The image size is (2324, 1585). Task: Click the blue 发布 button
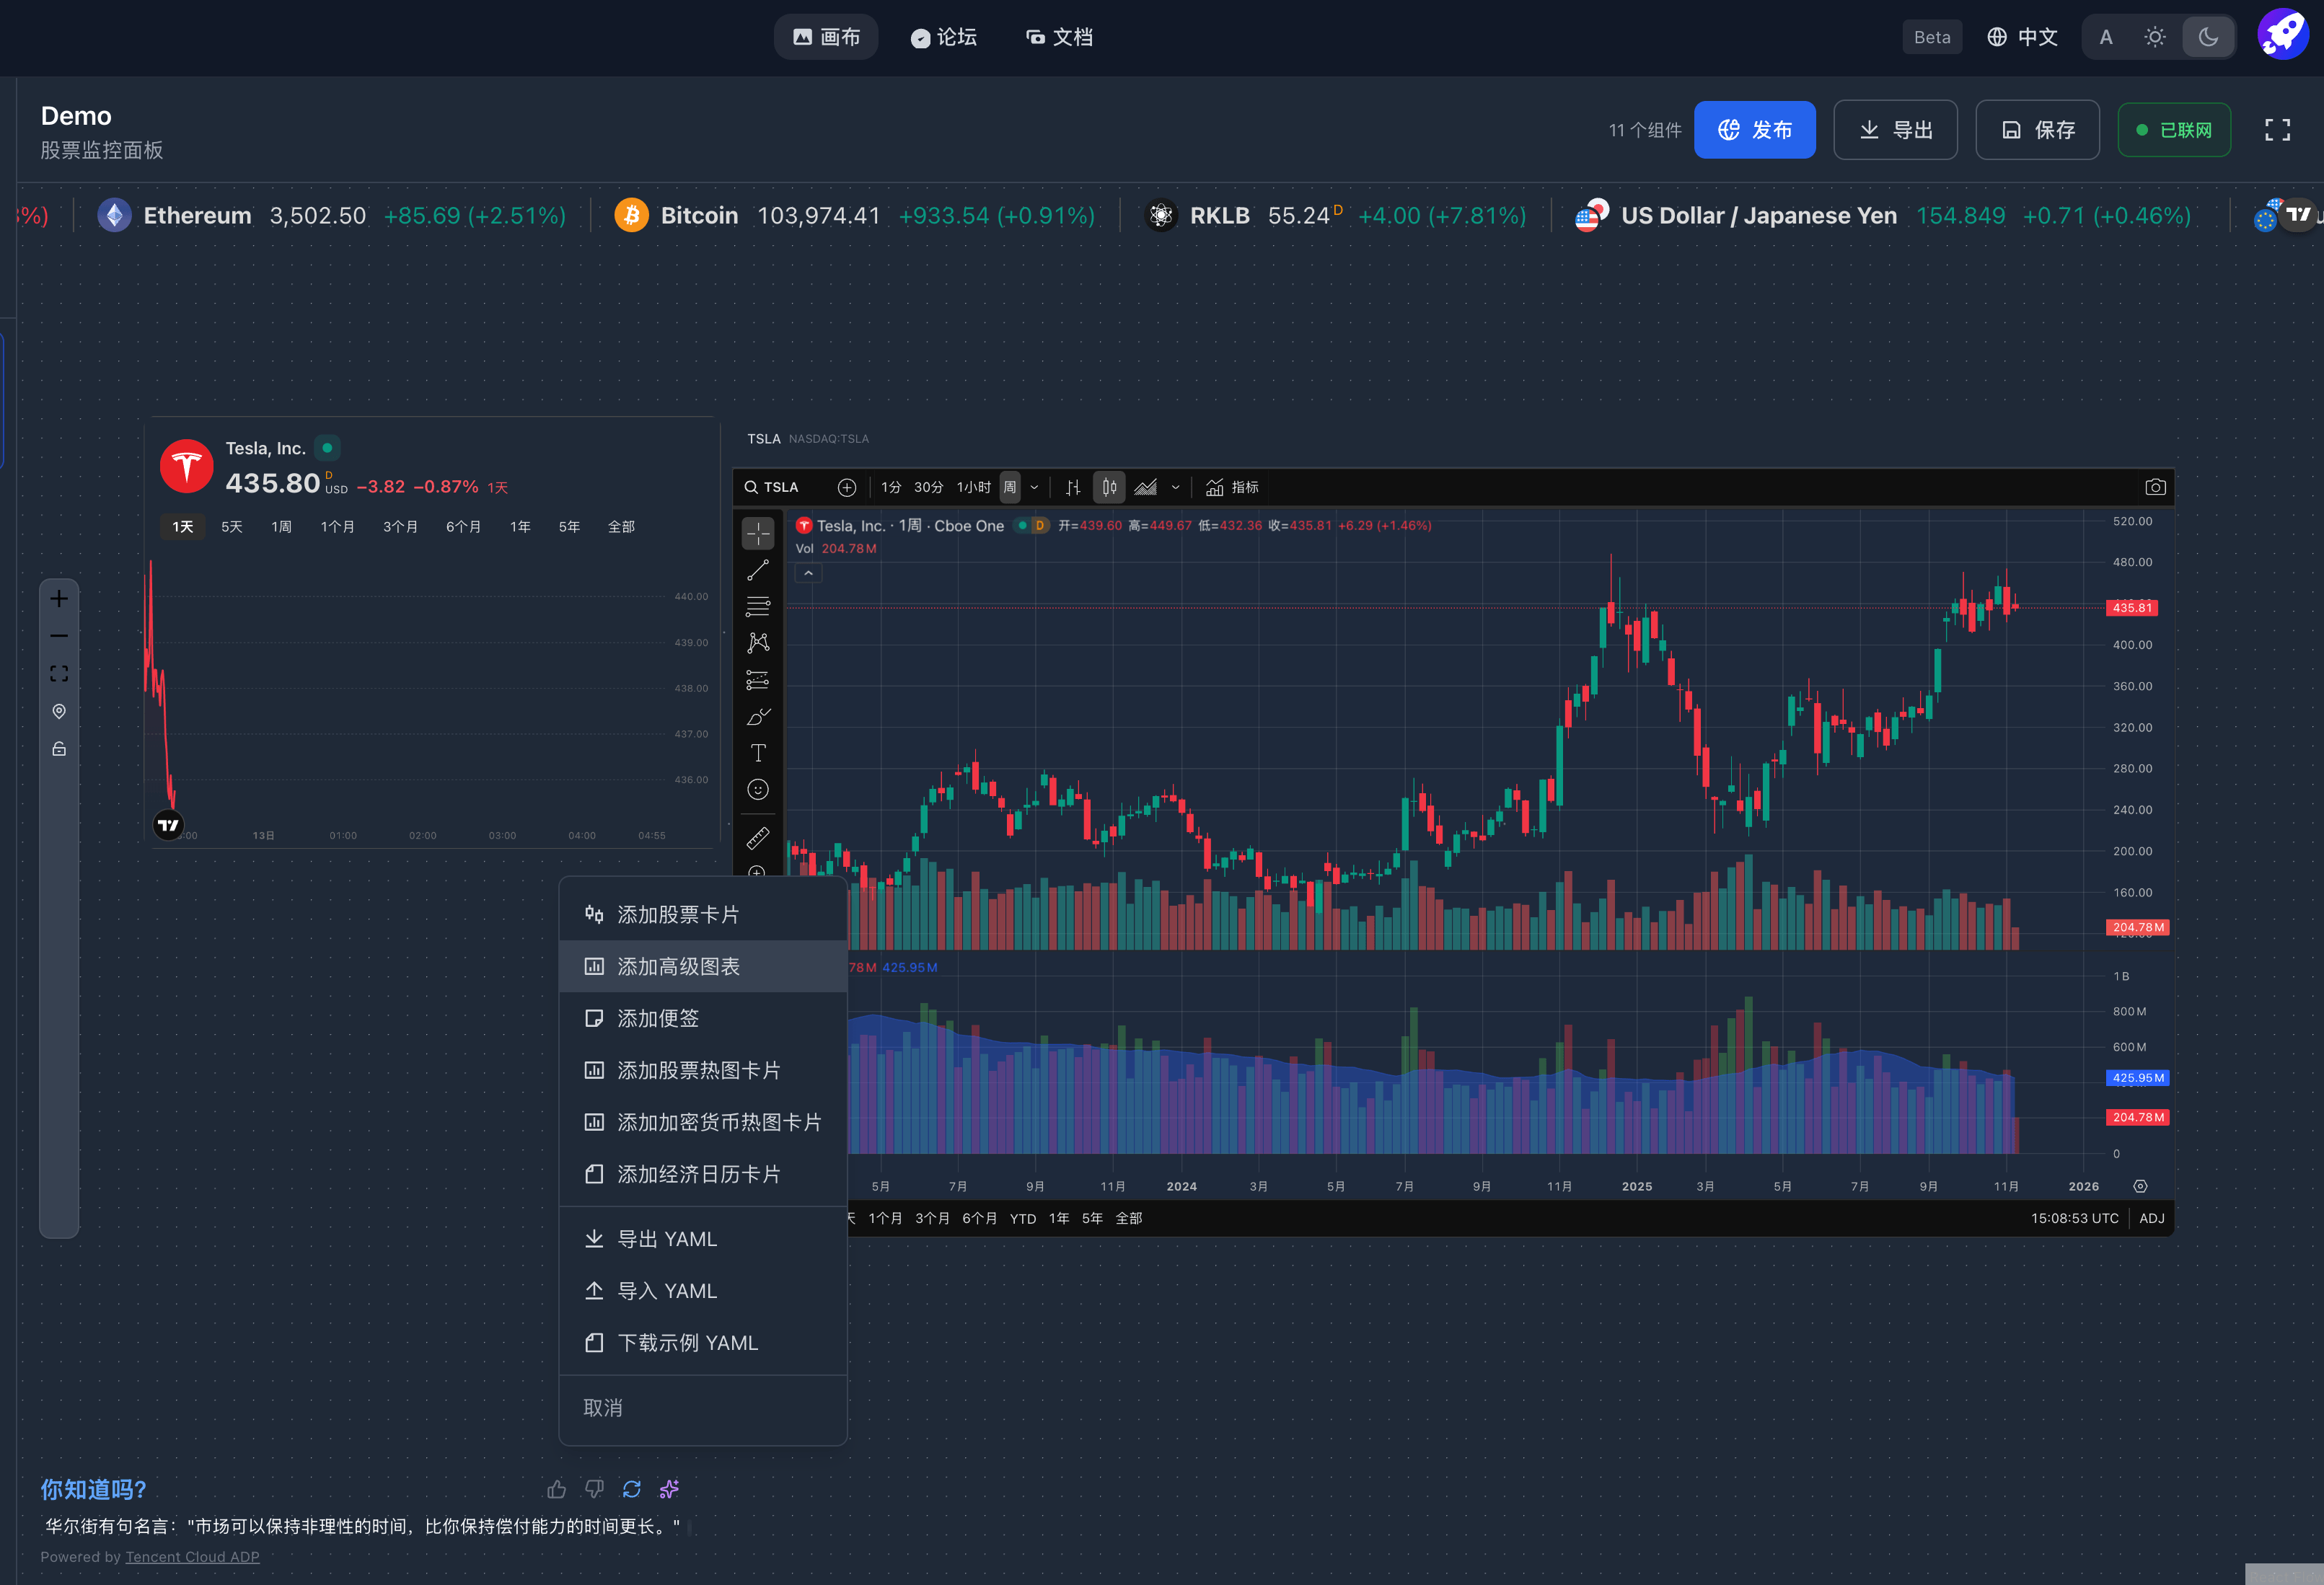tap(1754, 130)
